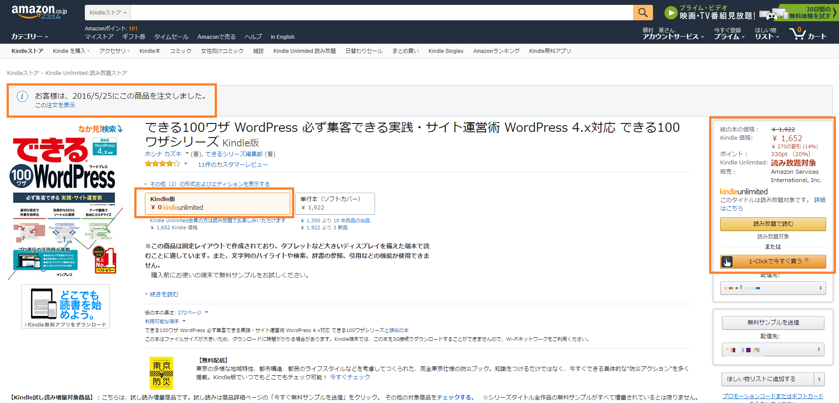The height and width of the screenshot is (403, 839).
Task: Open the star rating breakdown arrow
Action: 186,164
